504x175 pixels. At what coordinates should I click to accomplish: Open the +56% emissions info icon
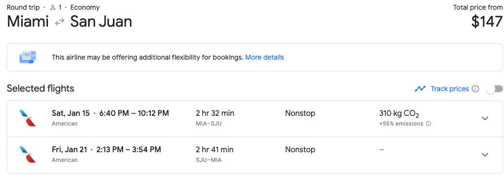[x=428, y=124]
